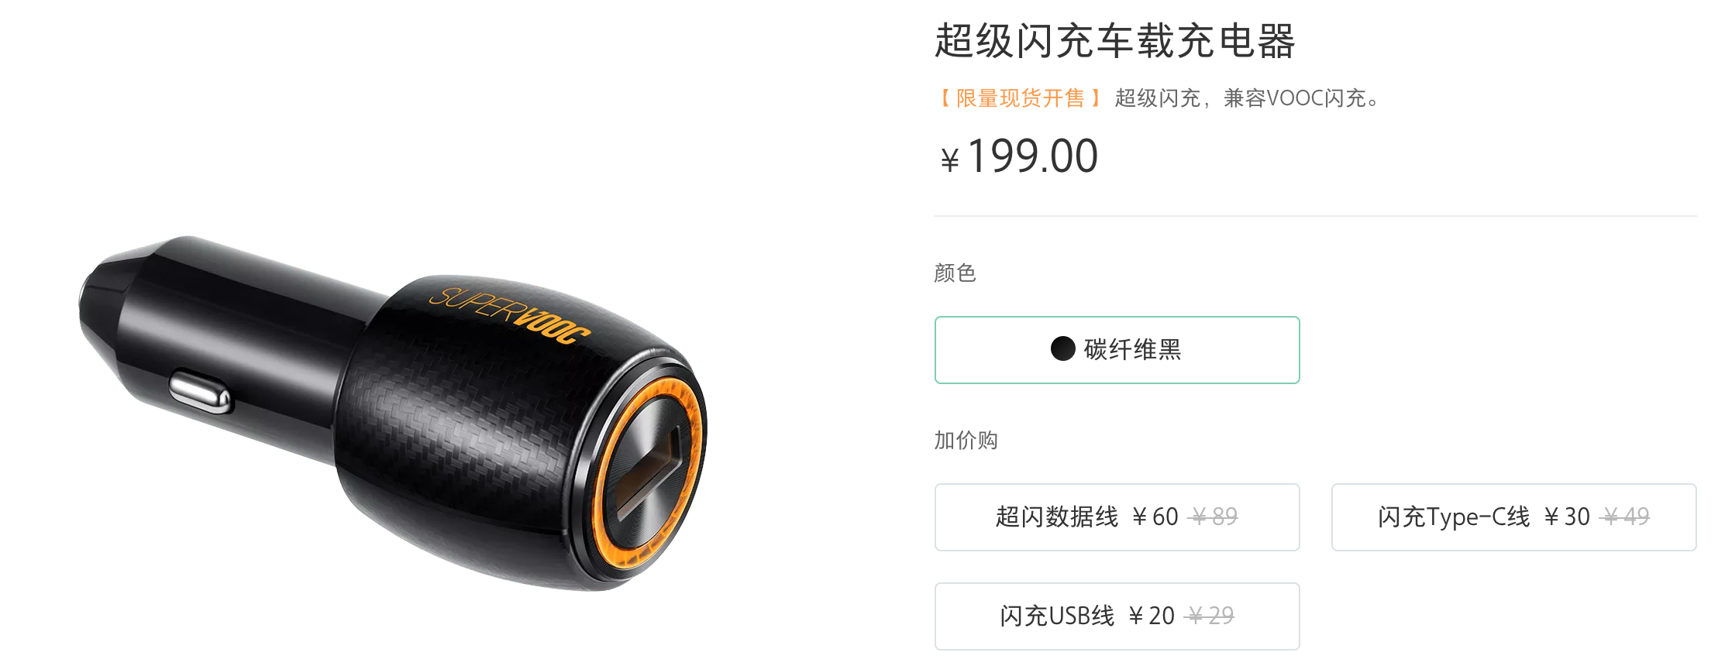Click the 超级闪充车载充电器 product title
Image resolution: width=1725 pixels, height=666 pixels.
pos(1114,40)
